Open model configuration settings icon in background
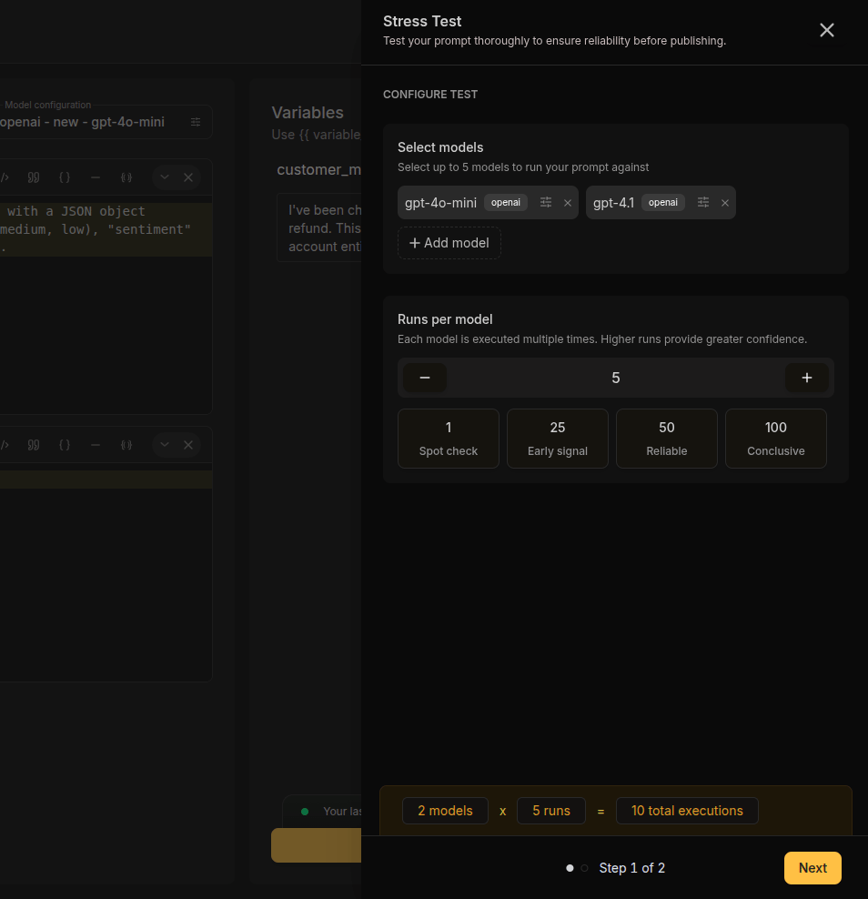 [x=196, y=122]
